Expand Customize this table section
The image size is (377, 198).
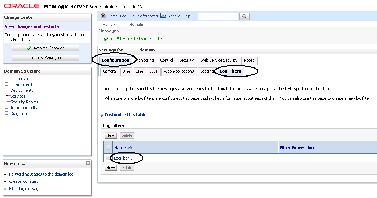tap(102, 115)
